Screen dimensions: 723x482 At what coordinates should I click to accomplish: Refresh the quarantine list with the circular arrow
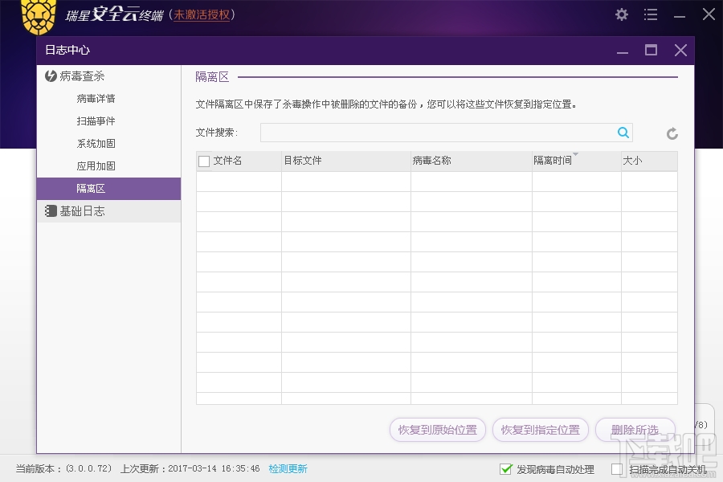(x=672, y=134)
